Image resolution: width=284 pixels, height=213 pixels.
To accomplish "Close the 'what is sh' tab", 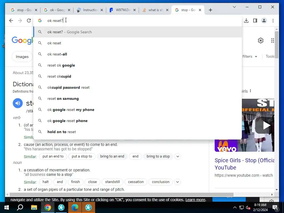I will coord(167,10).
